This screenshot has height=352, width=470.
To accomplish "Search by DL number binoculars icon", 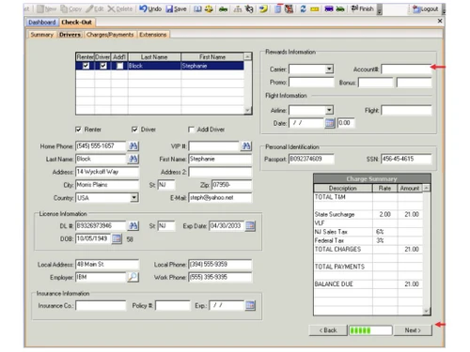I will coord(133,225).
